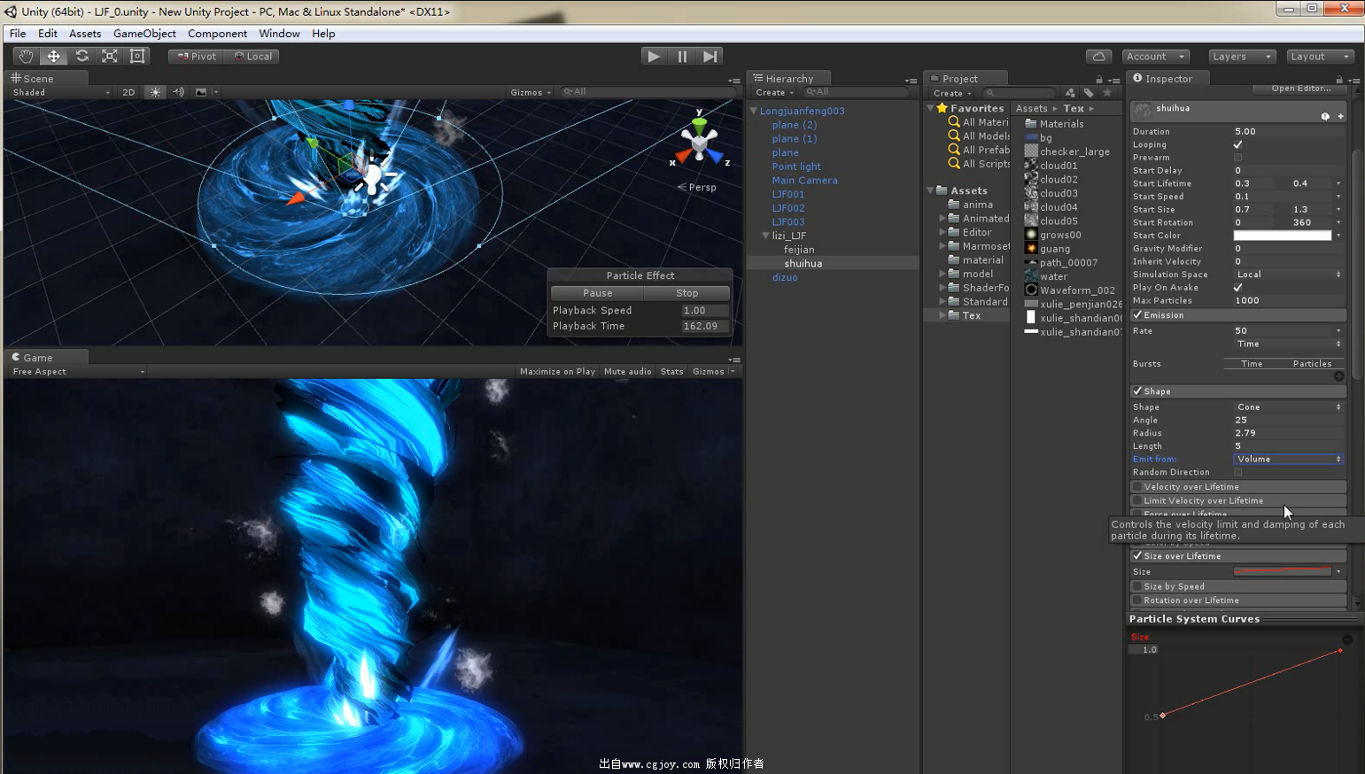Toggle the Local handle rotation button
Viewport: 1365px width, 774px height.
[x=252, y=56]
